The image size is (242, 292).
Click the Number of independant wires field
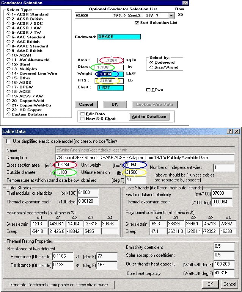[224, 168]
